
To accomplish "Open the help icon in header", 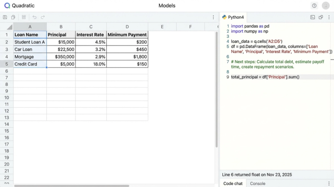I will coord(314,6).
